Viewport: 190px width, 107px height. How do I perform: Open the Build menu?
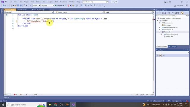pyautogui.click(x=32, y=2)
